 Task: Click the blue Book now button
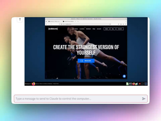pos(86,61)
